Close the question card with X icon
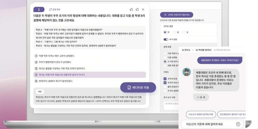 tap(143, 9)
